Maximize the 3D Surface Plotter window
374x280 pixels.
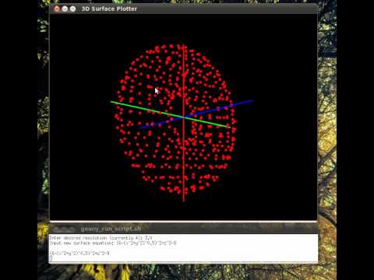(72, 9)
